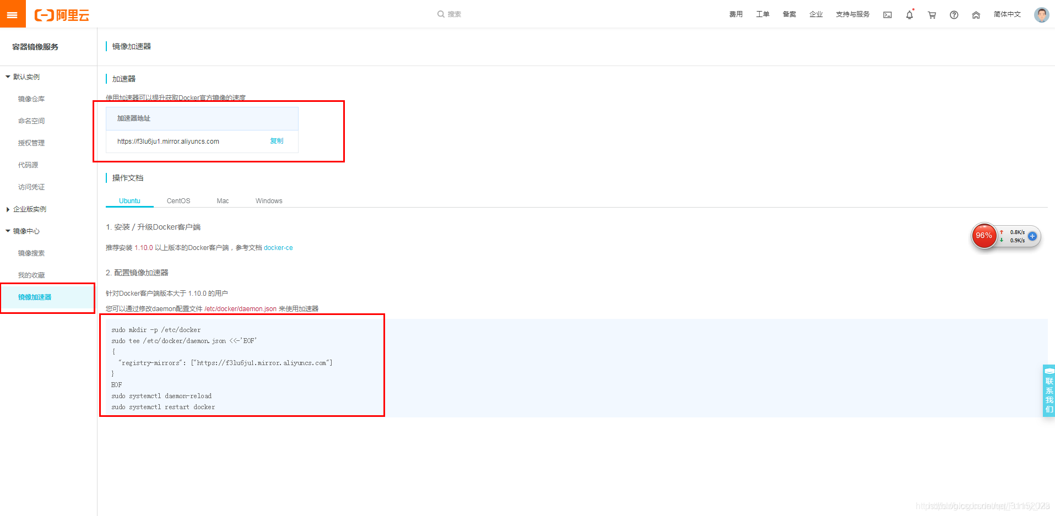Open the notification bell
Image resolution: width=1055 pixels, height=516 pixels.
[910, 15]
